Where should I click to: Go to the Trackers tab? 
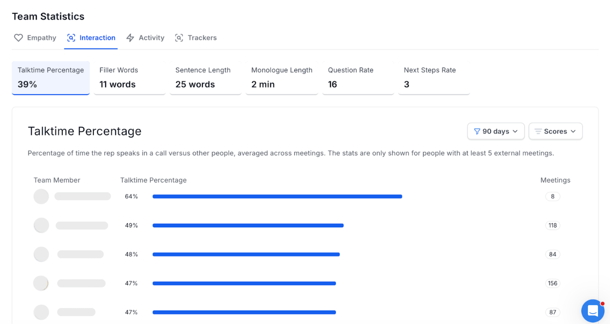click(196, 38)
